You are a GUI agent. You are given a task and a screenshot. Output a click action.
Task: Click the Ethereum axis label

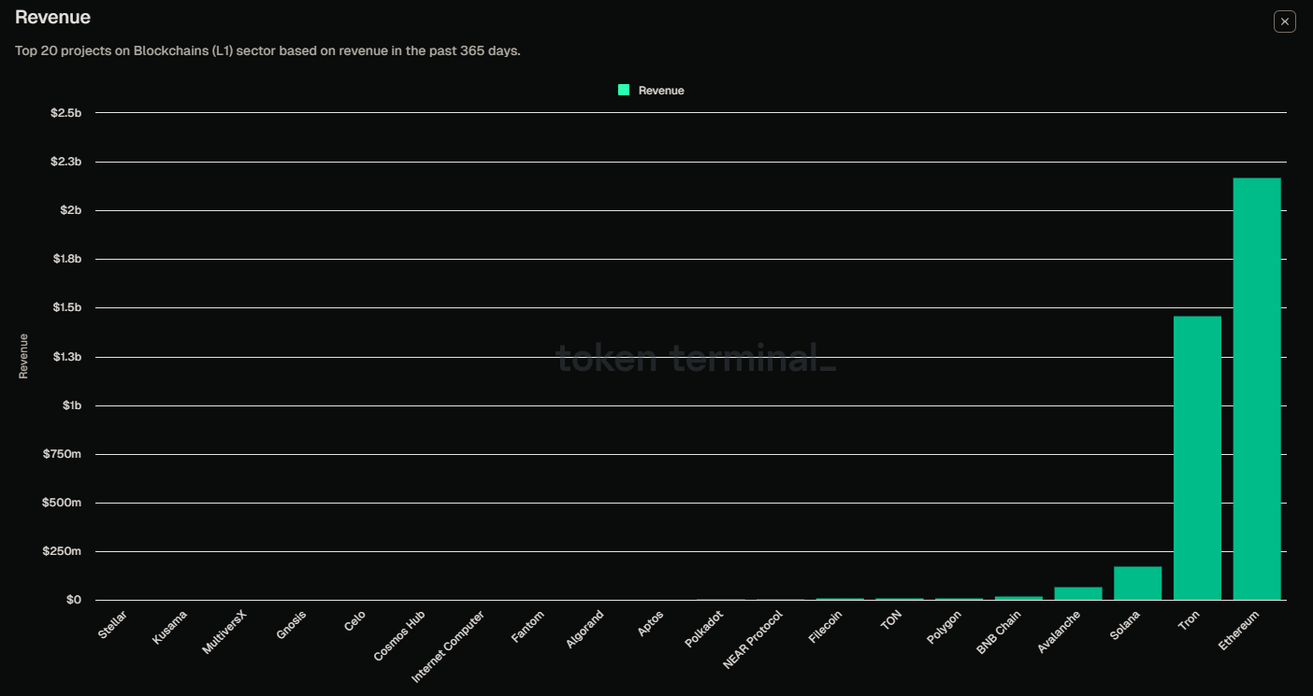1240,630
